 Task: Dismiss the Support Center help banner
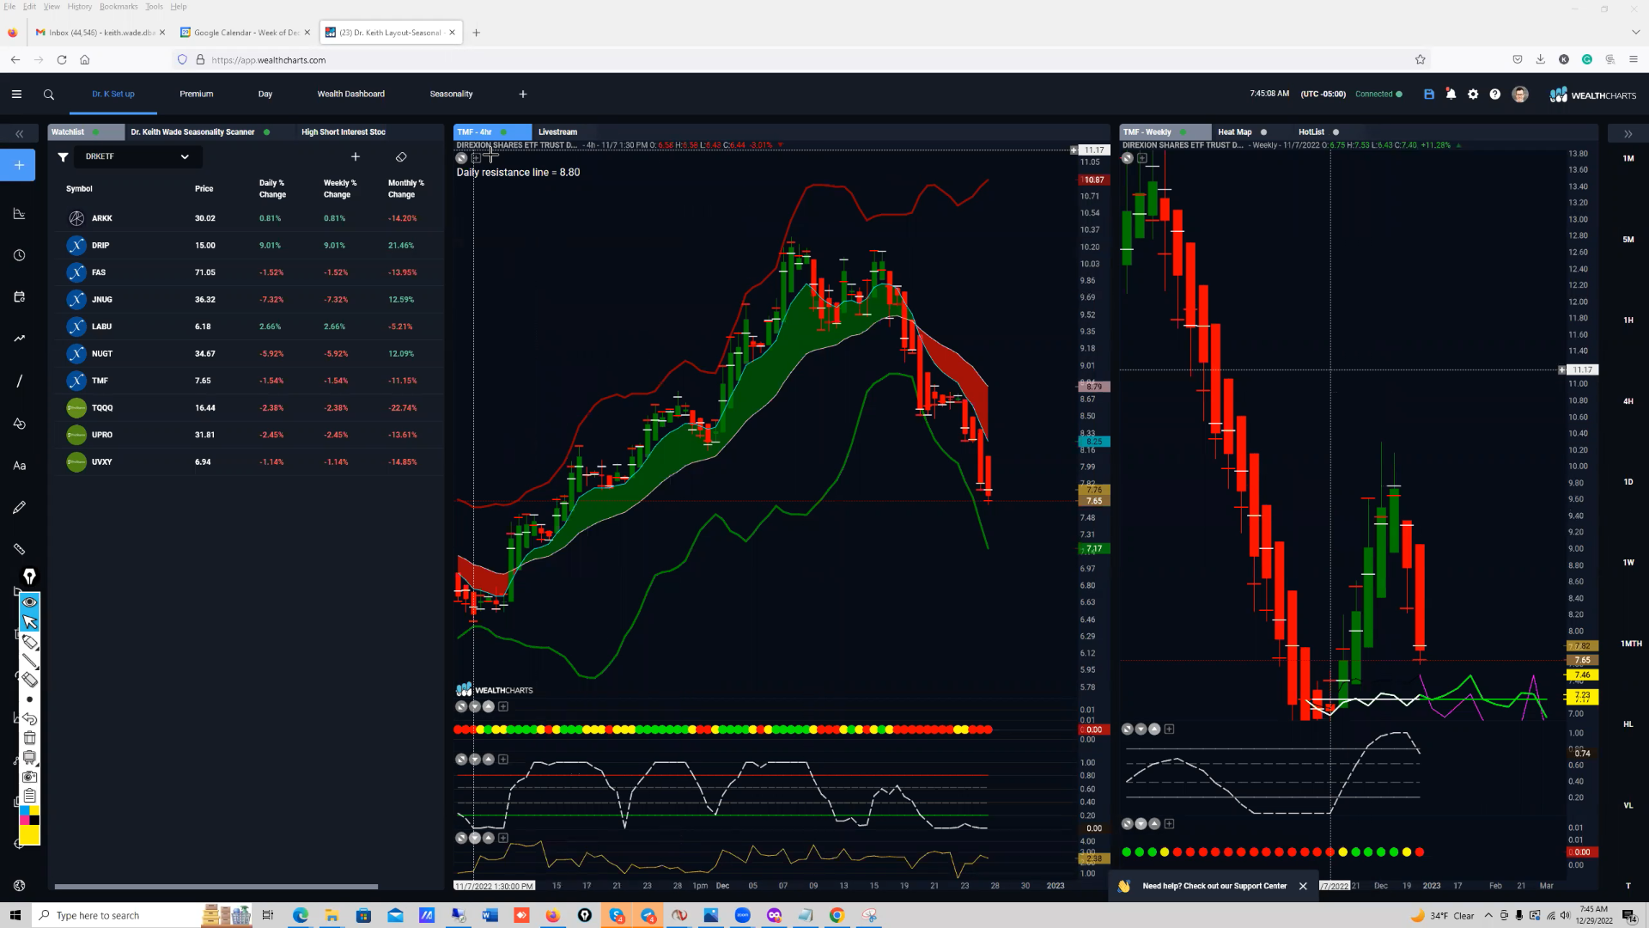(1303, 886)
